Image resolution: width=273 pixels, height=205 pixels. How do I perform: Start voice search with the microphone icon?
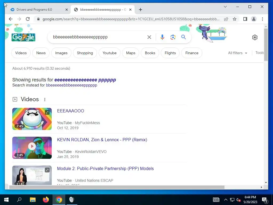click(x=162, y=37)
